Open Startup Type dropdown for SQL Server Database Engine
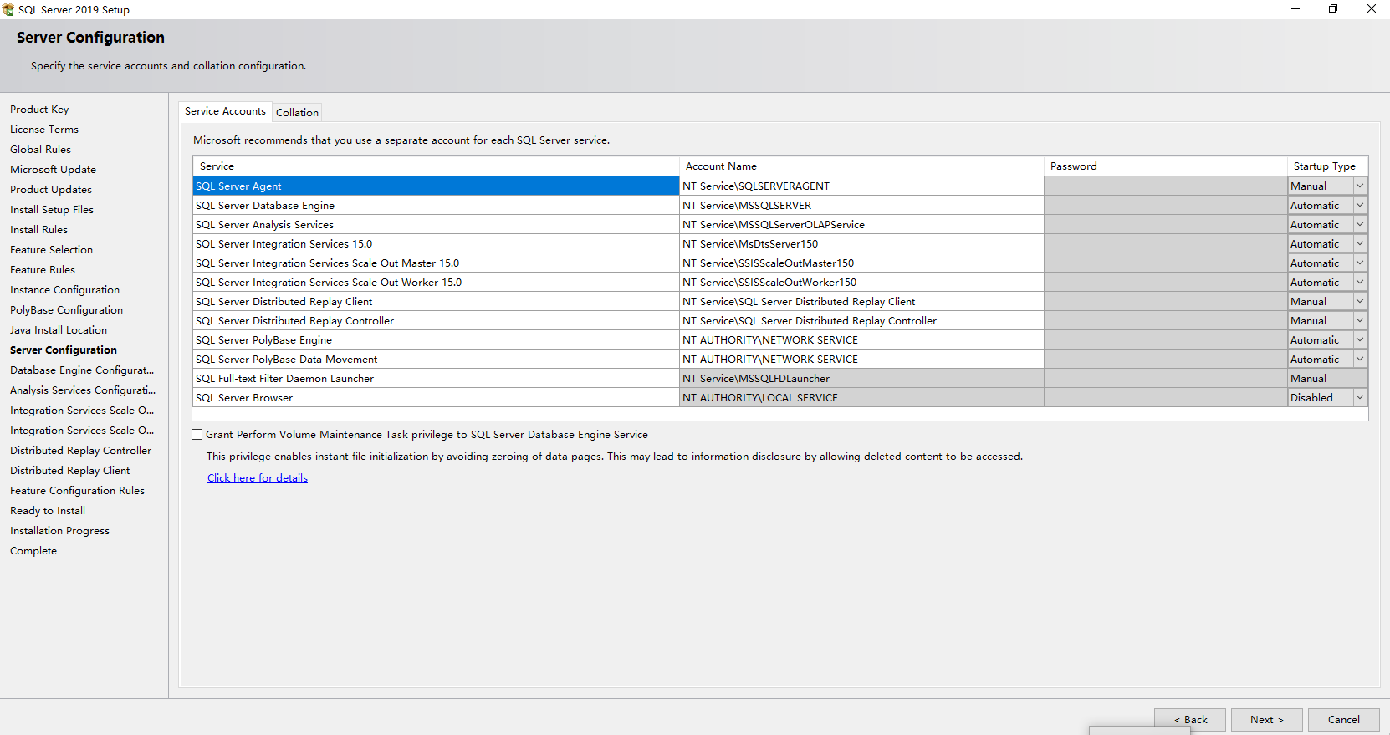 tap(1360, 205)
